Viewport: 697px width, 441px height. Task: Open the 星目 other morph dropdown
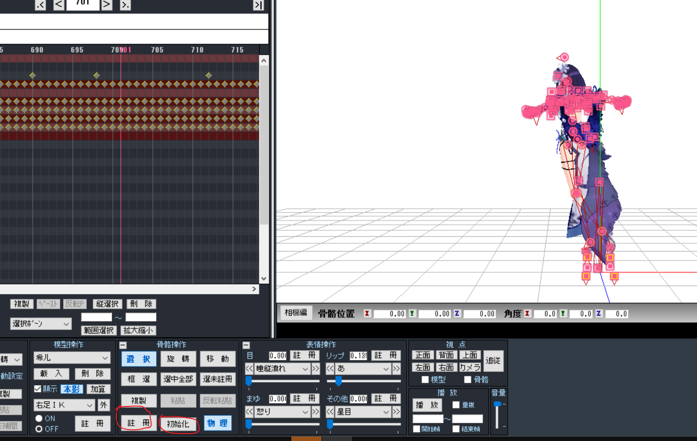click(x=363, y=411)
